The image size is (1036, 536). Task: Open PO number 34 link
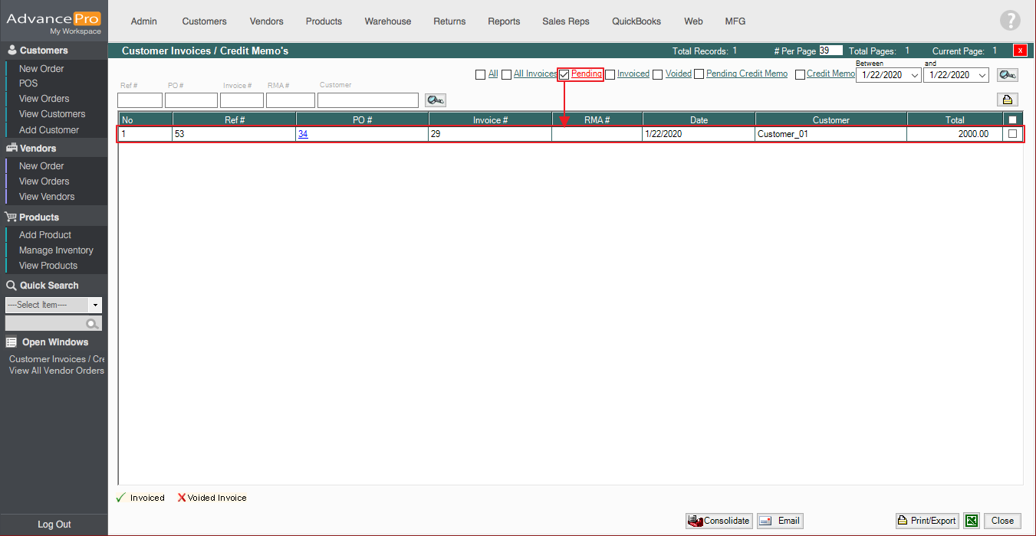(x=303, y=134)
